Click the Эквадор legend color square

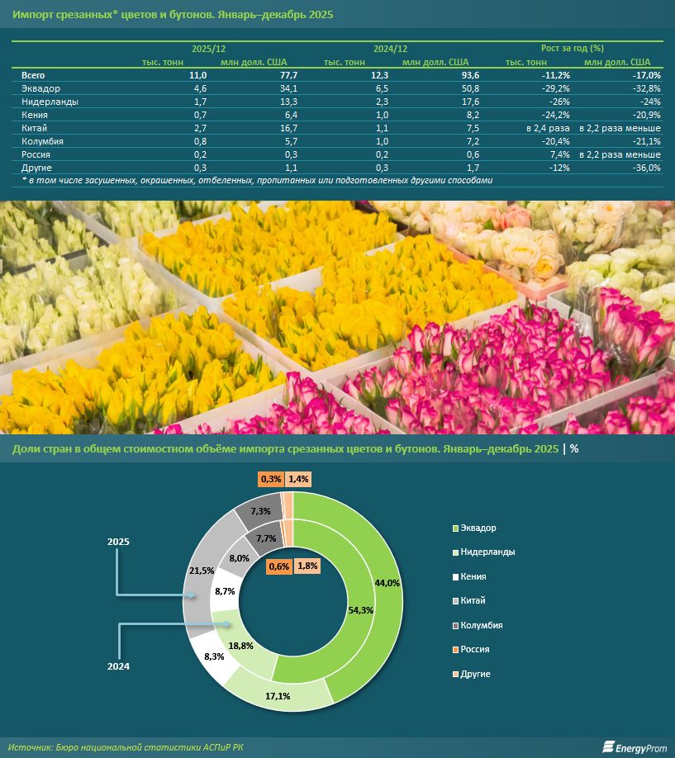pos(455,528)
